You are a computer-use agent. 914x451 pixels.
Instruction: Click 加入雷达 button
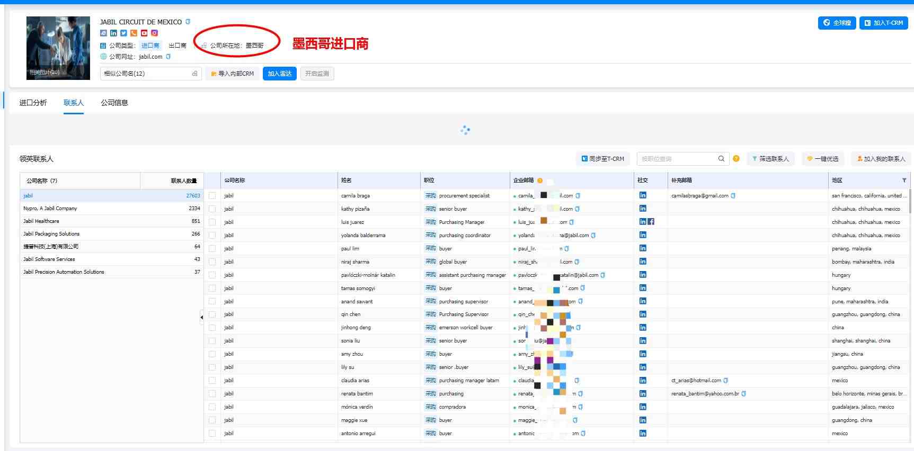(x=280, y=74)
